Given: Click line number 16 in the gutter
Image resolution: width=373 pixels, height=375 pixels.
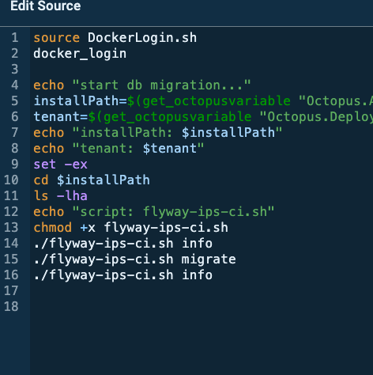Looking at the screenshot, I should [x=11, y=275].
